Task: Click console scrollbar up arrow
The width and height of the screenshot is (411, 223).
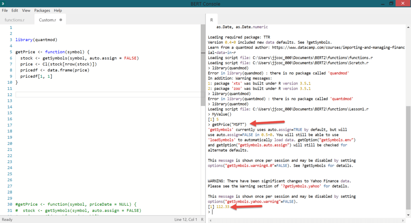Action: coord(408,27)
